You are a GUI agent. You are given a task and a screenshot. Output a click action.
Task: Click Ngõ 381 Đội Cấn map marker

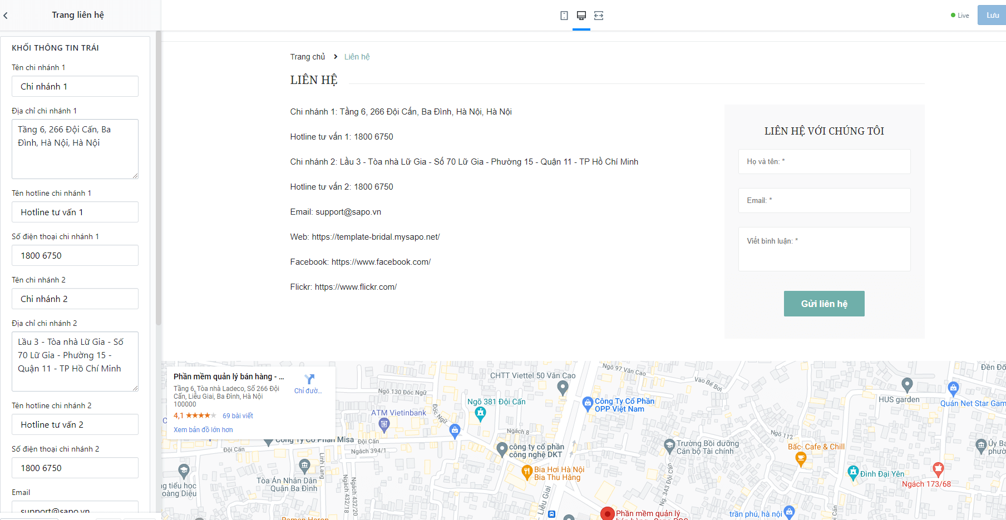click(x=481, y=413)
